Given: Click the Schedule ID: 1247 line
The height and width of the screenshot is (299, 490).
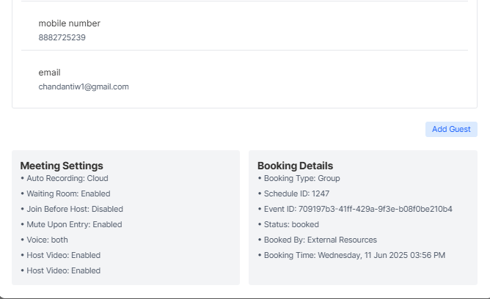Looking at the screenshot, I should [296, 193].
